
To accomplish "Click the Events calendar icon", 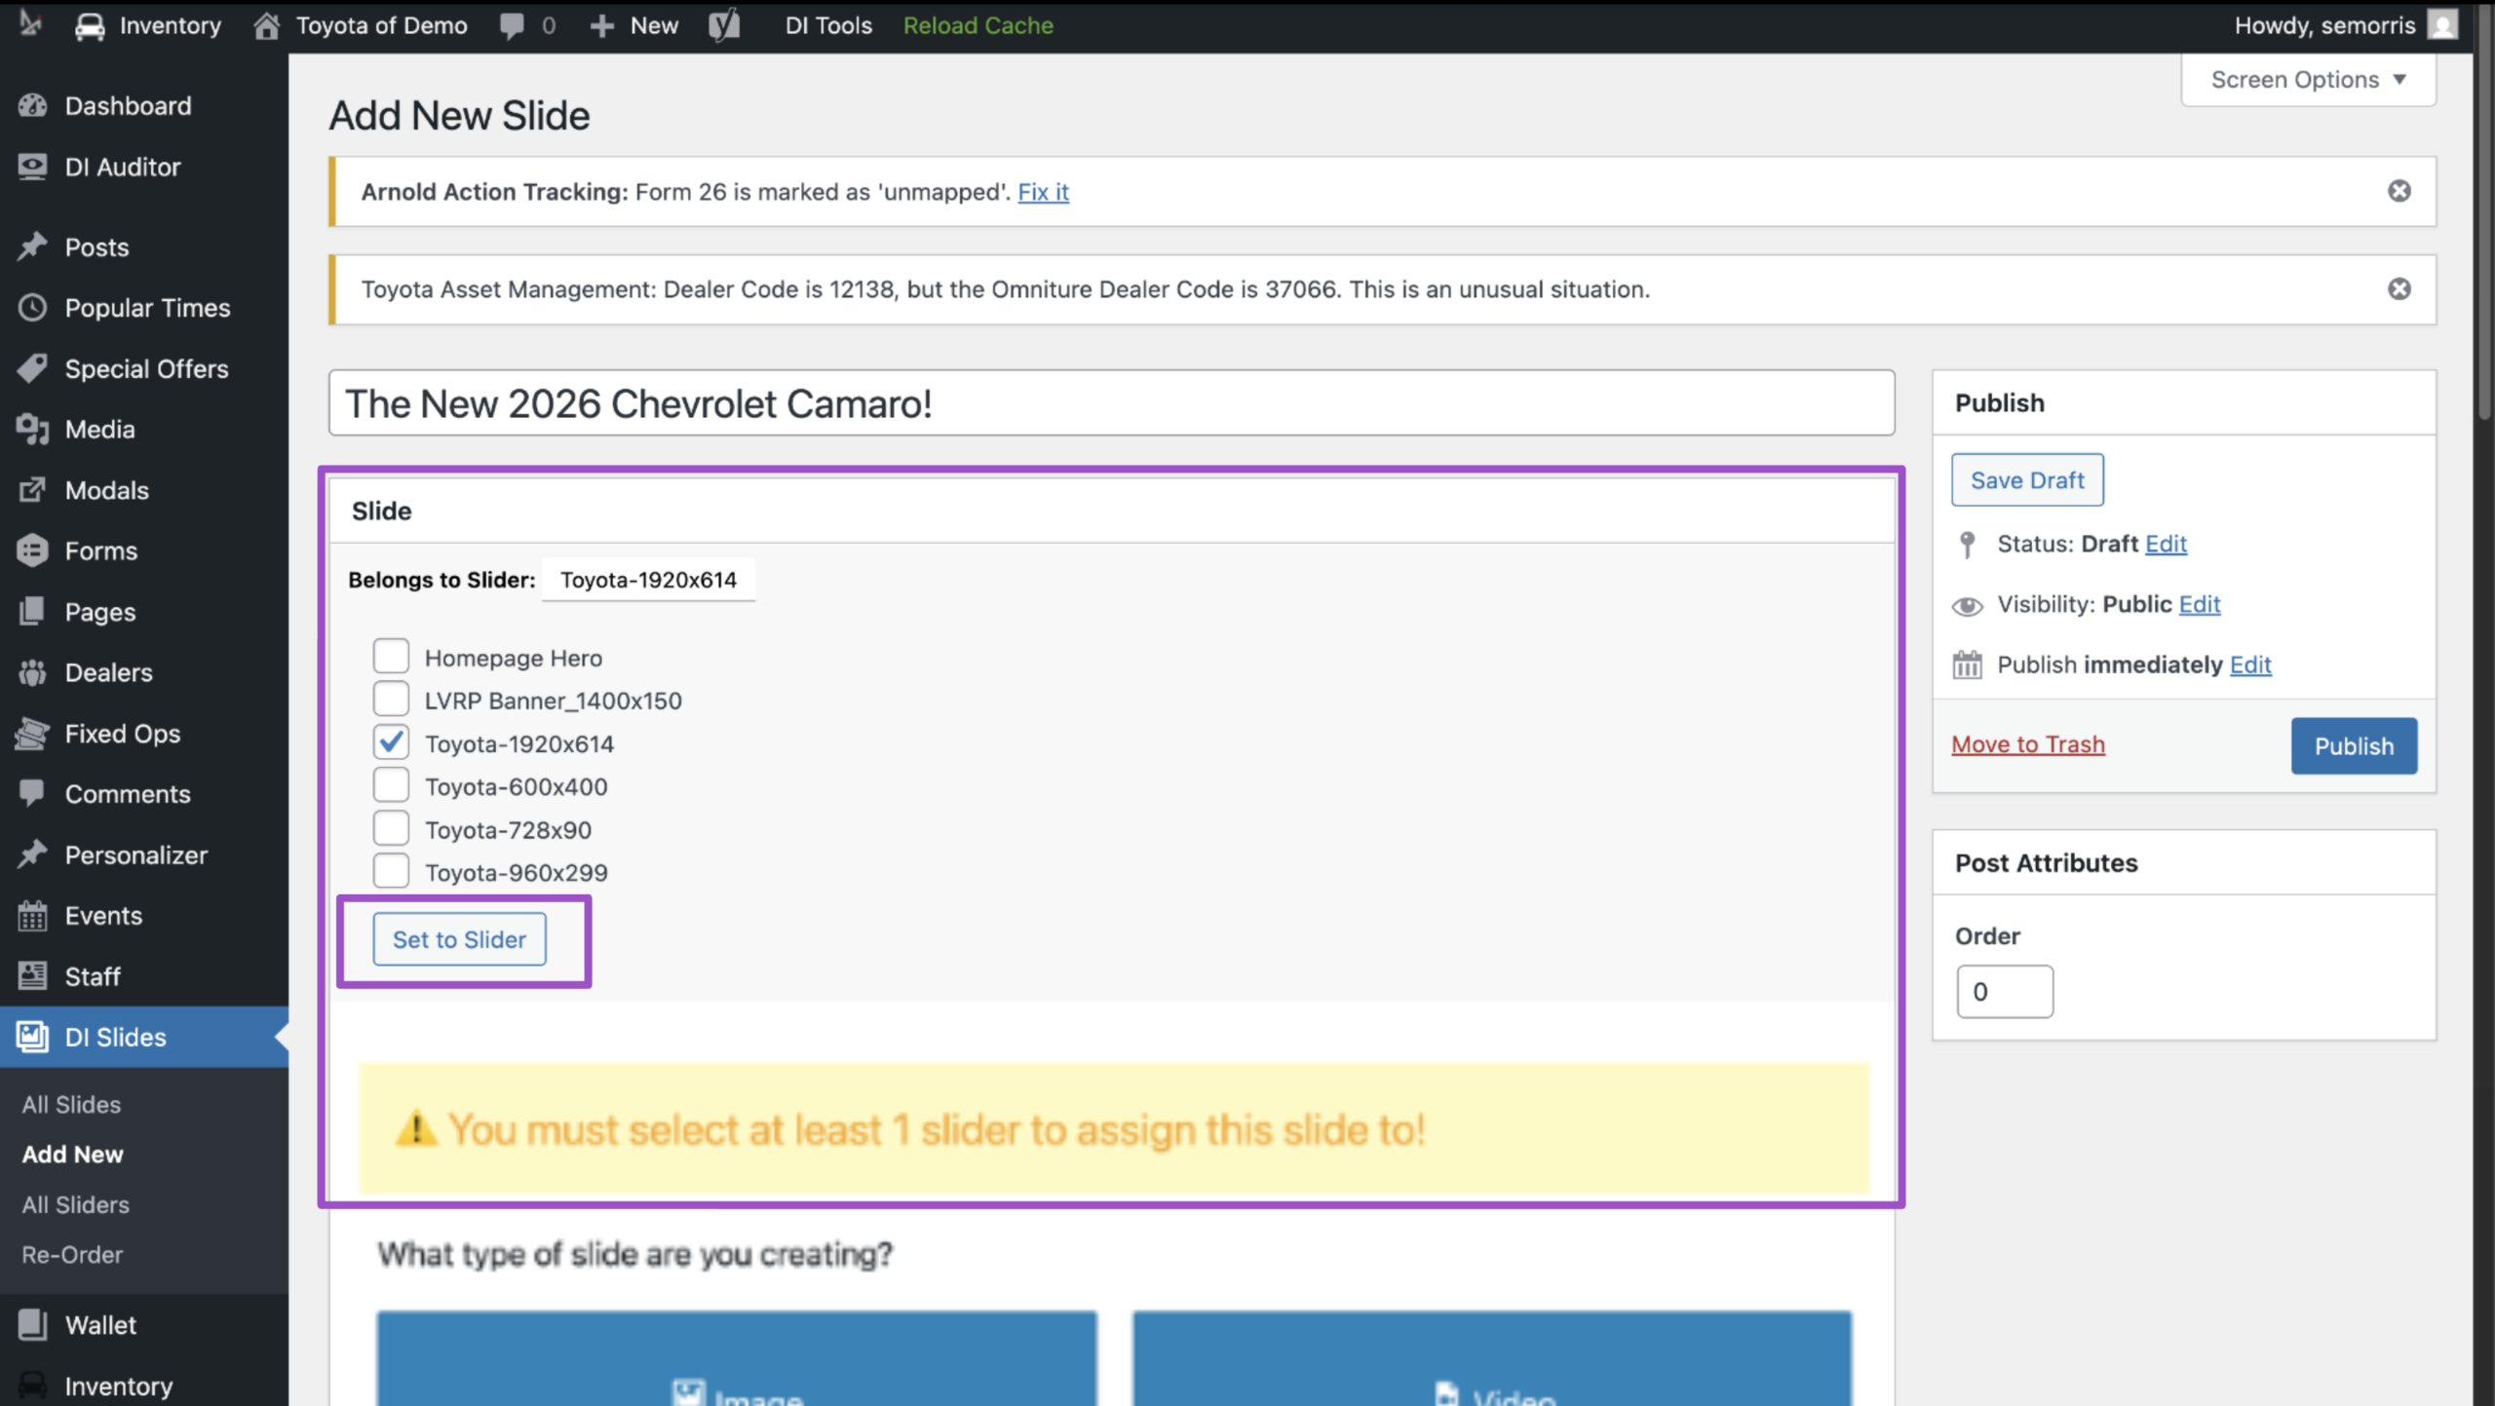I will tap(32, 915).
